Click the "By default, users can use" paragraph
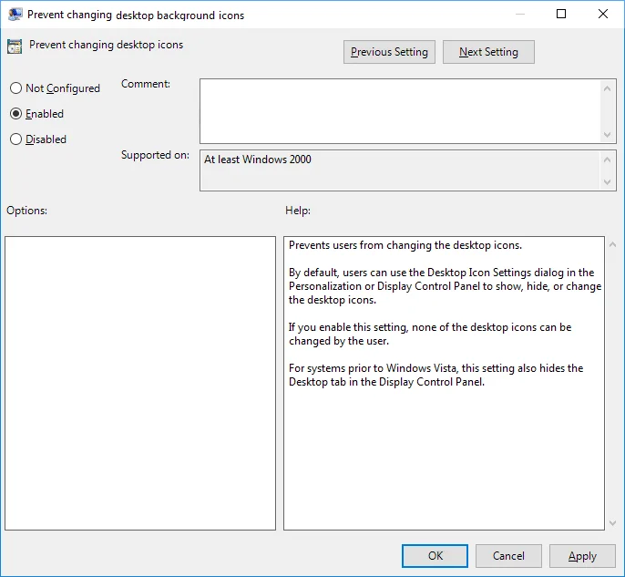Viewport: 625px width, 577px height. tap(445, 286)
